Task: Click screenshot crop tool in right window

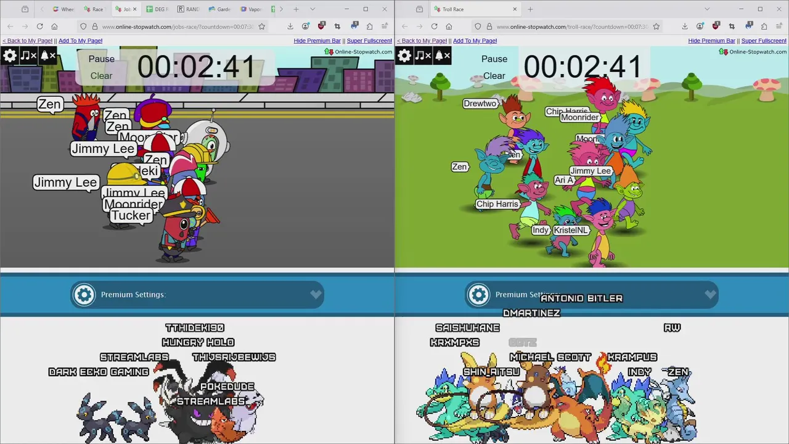Action: tap(732, 27)
